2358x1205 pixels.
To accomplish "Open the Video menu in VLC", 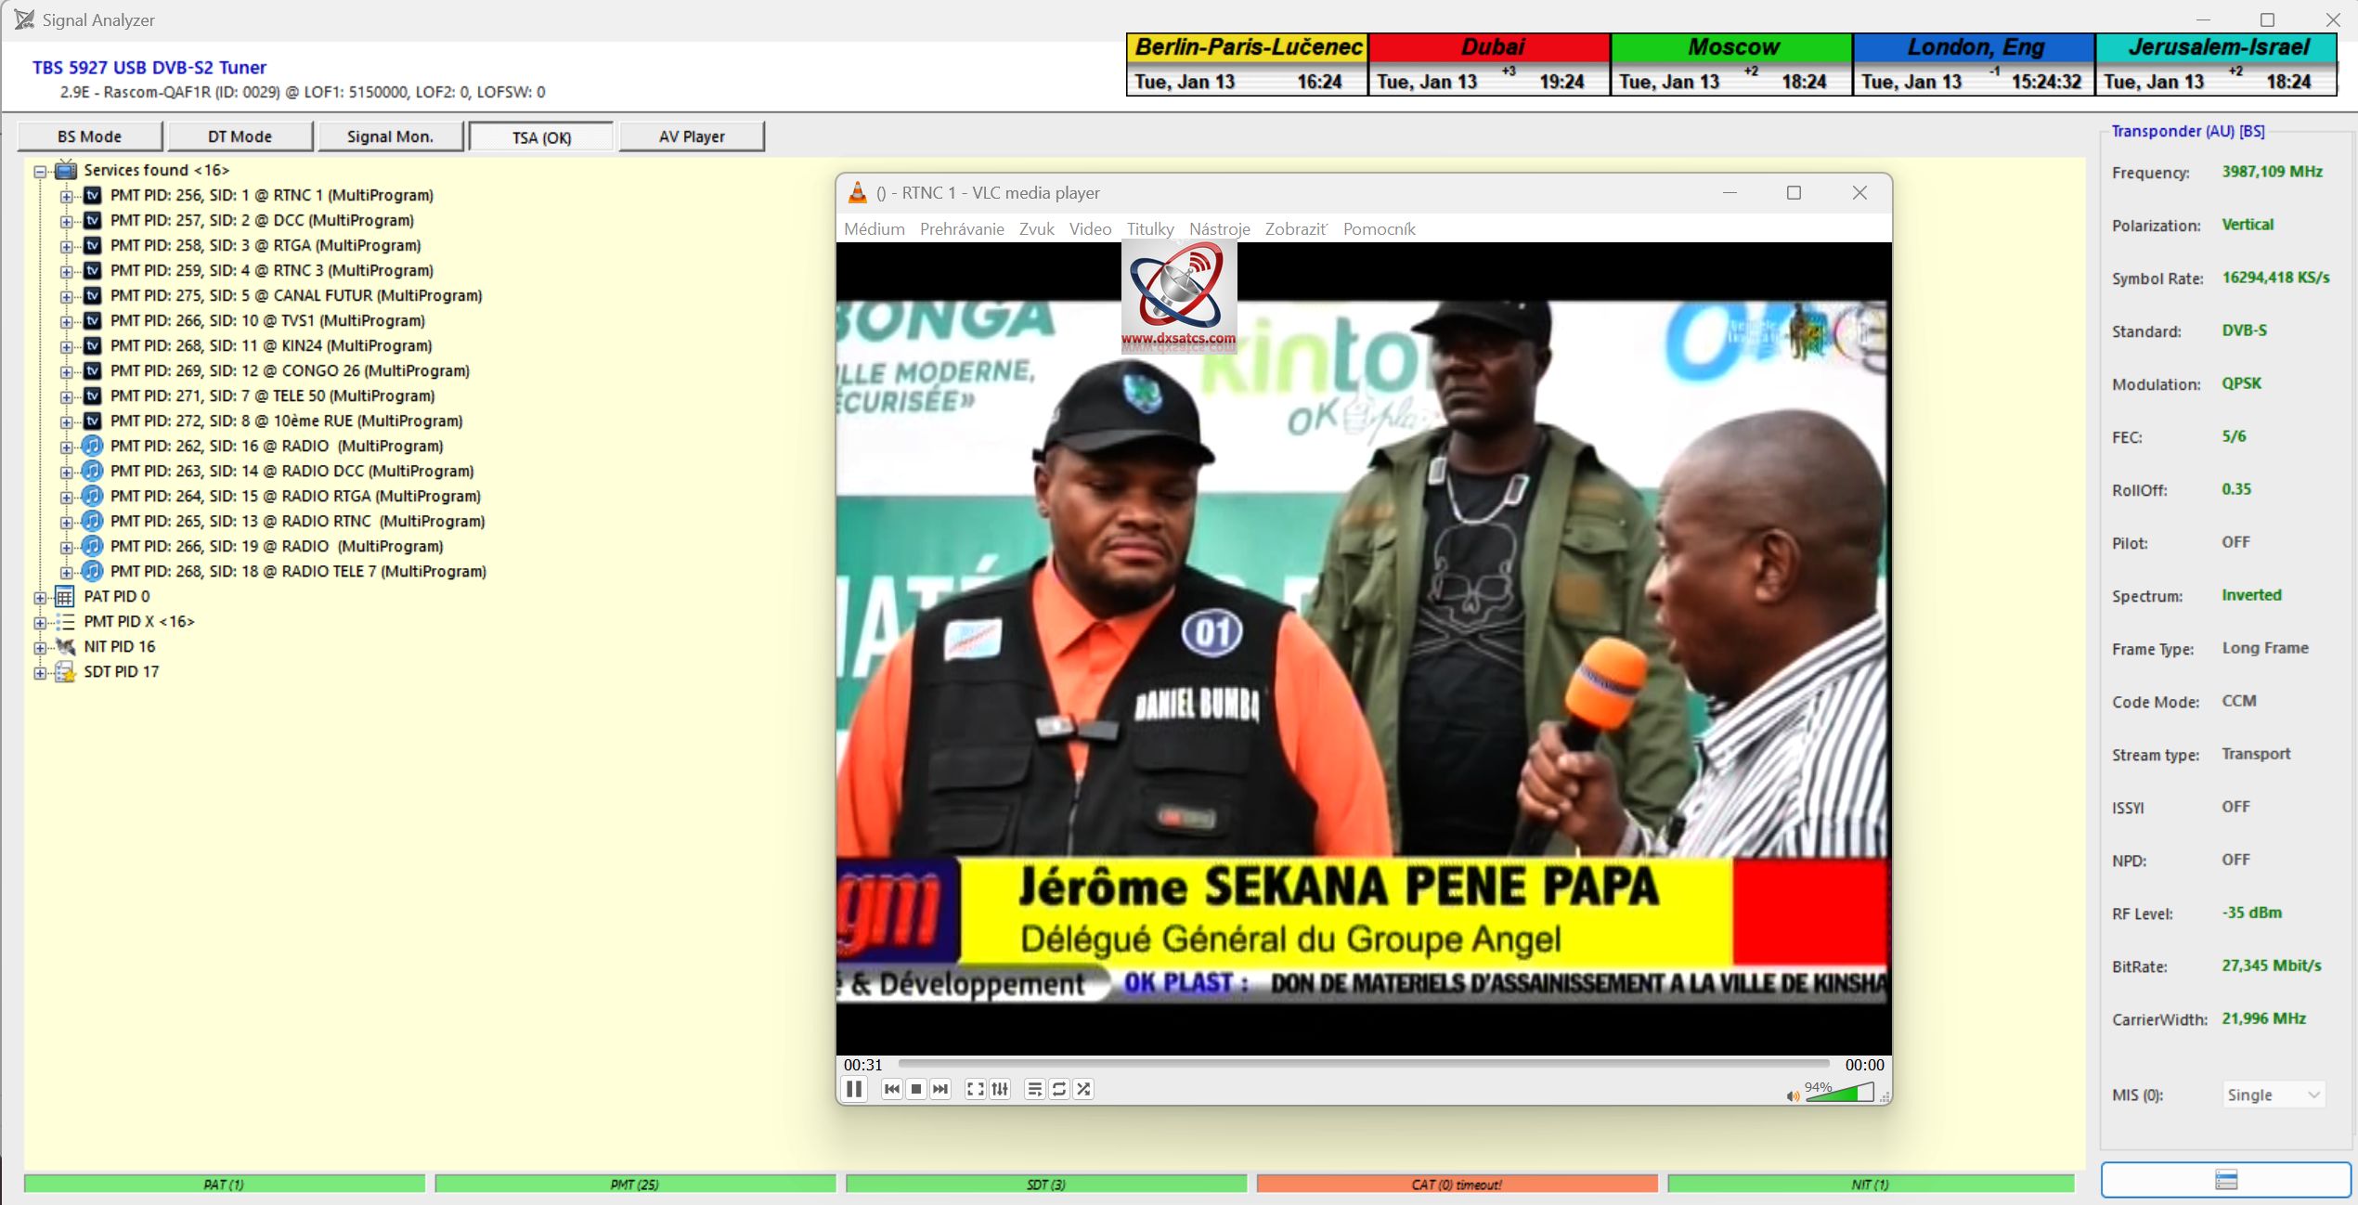I will coord(1089,229).
